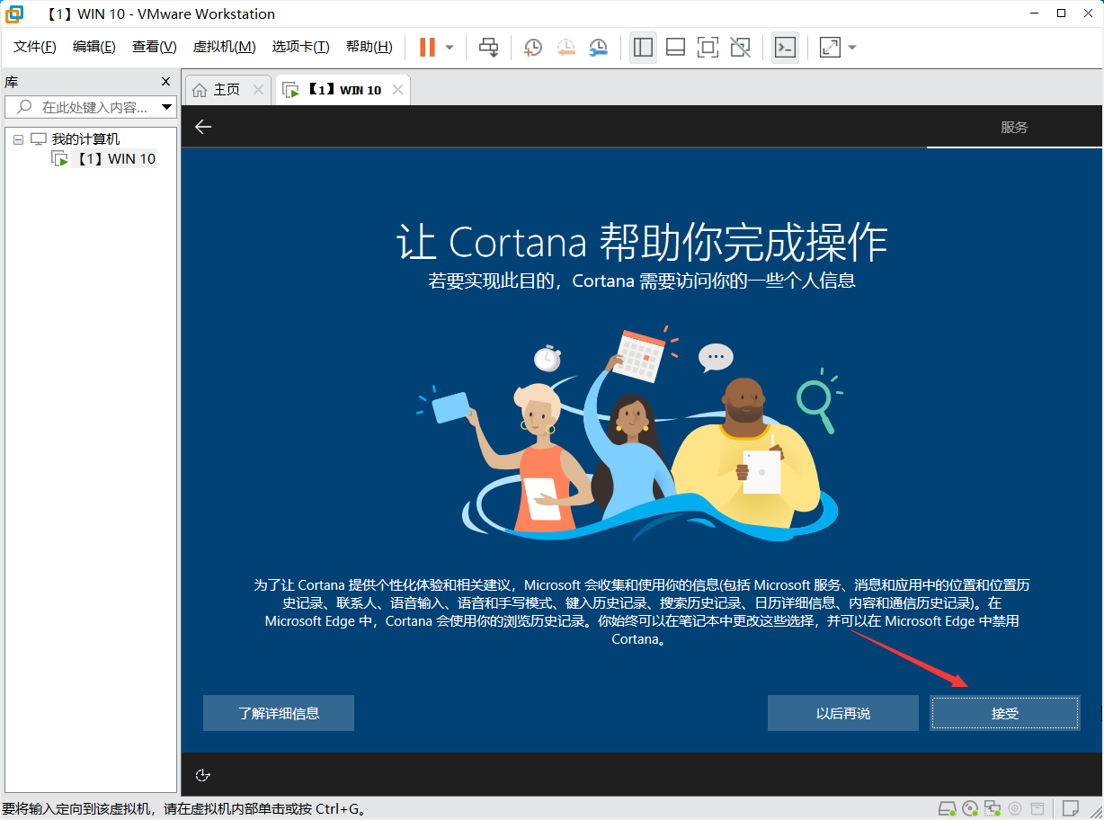Screen dimensions: 1104x820
Task: Open the power options dropdown arrow
Action: point(450,47)
